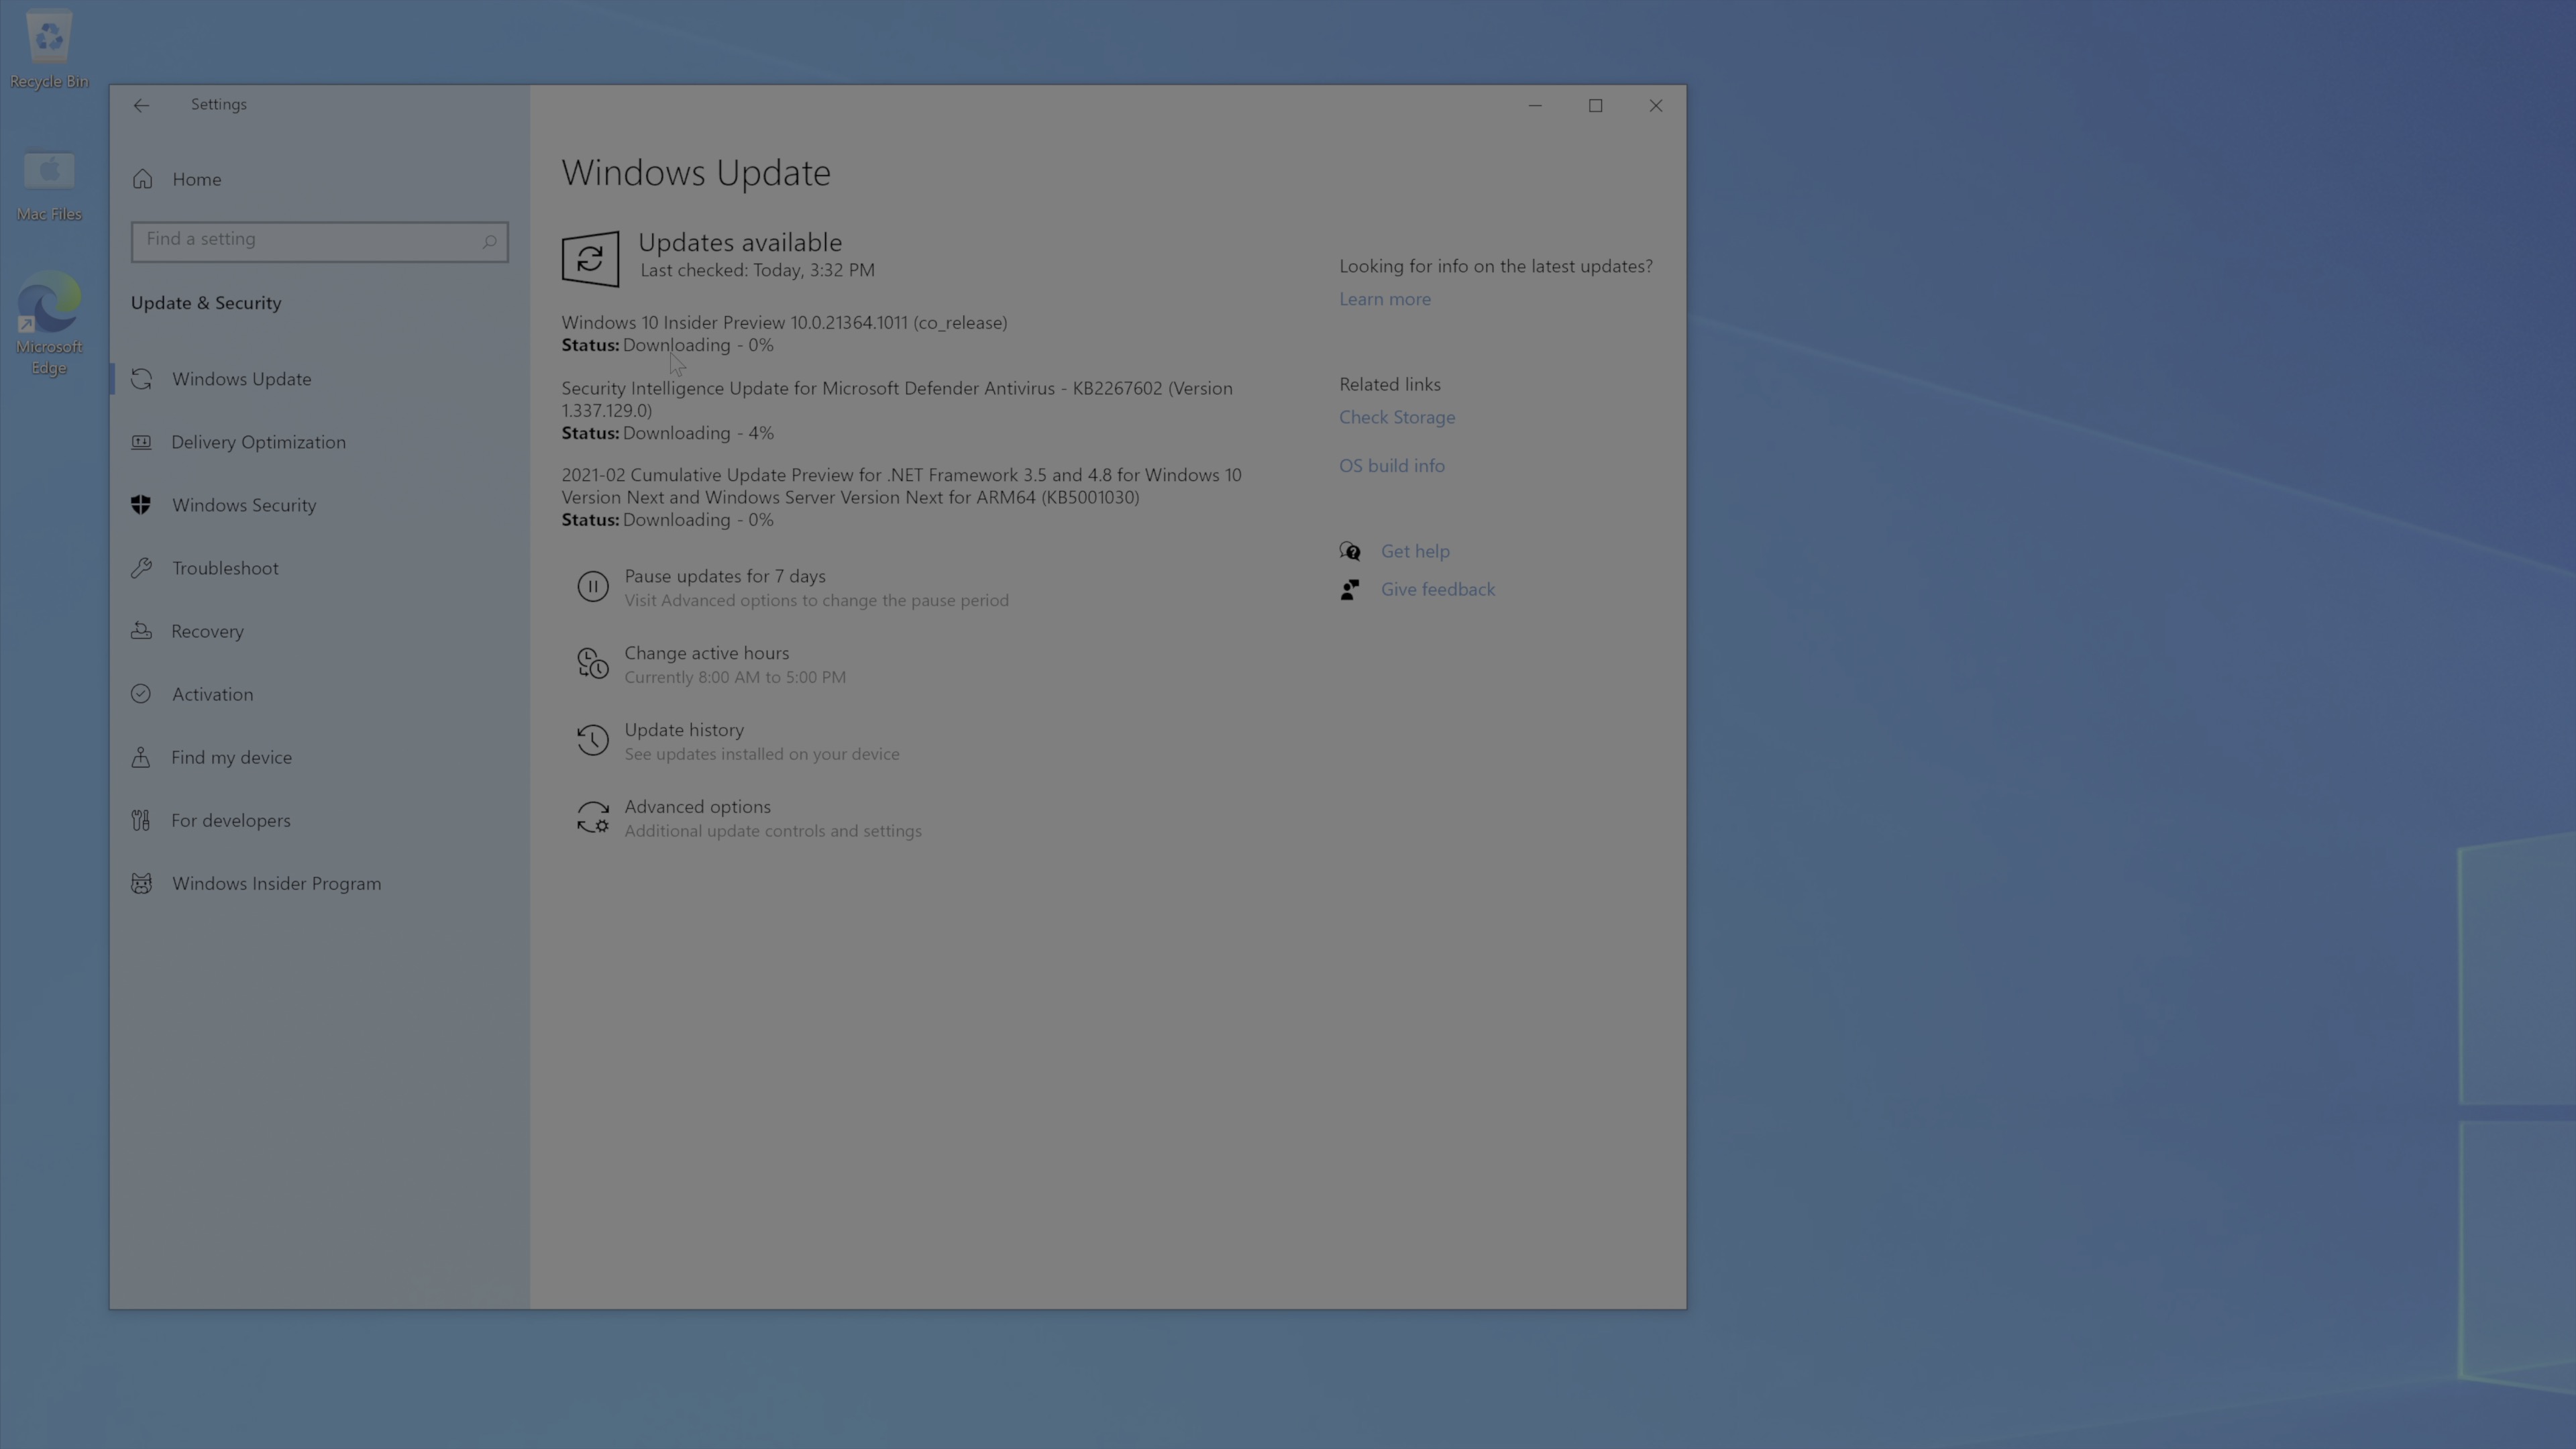Open the Recycle Bin on the desktop

48,38
